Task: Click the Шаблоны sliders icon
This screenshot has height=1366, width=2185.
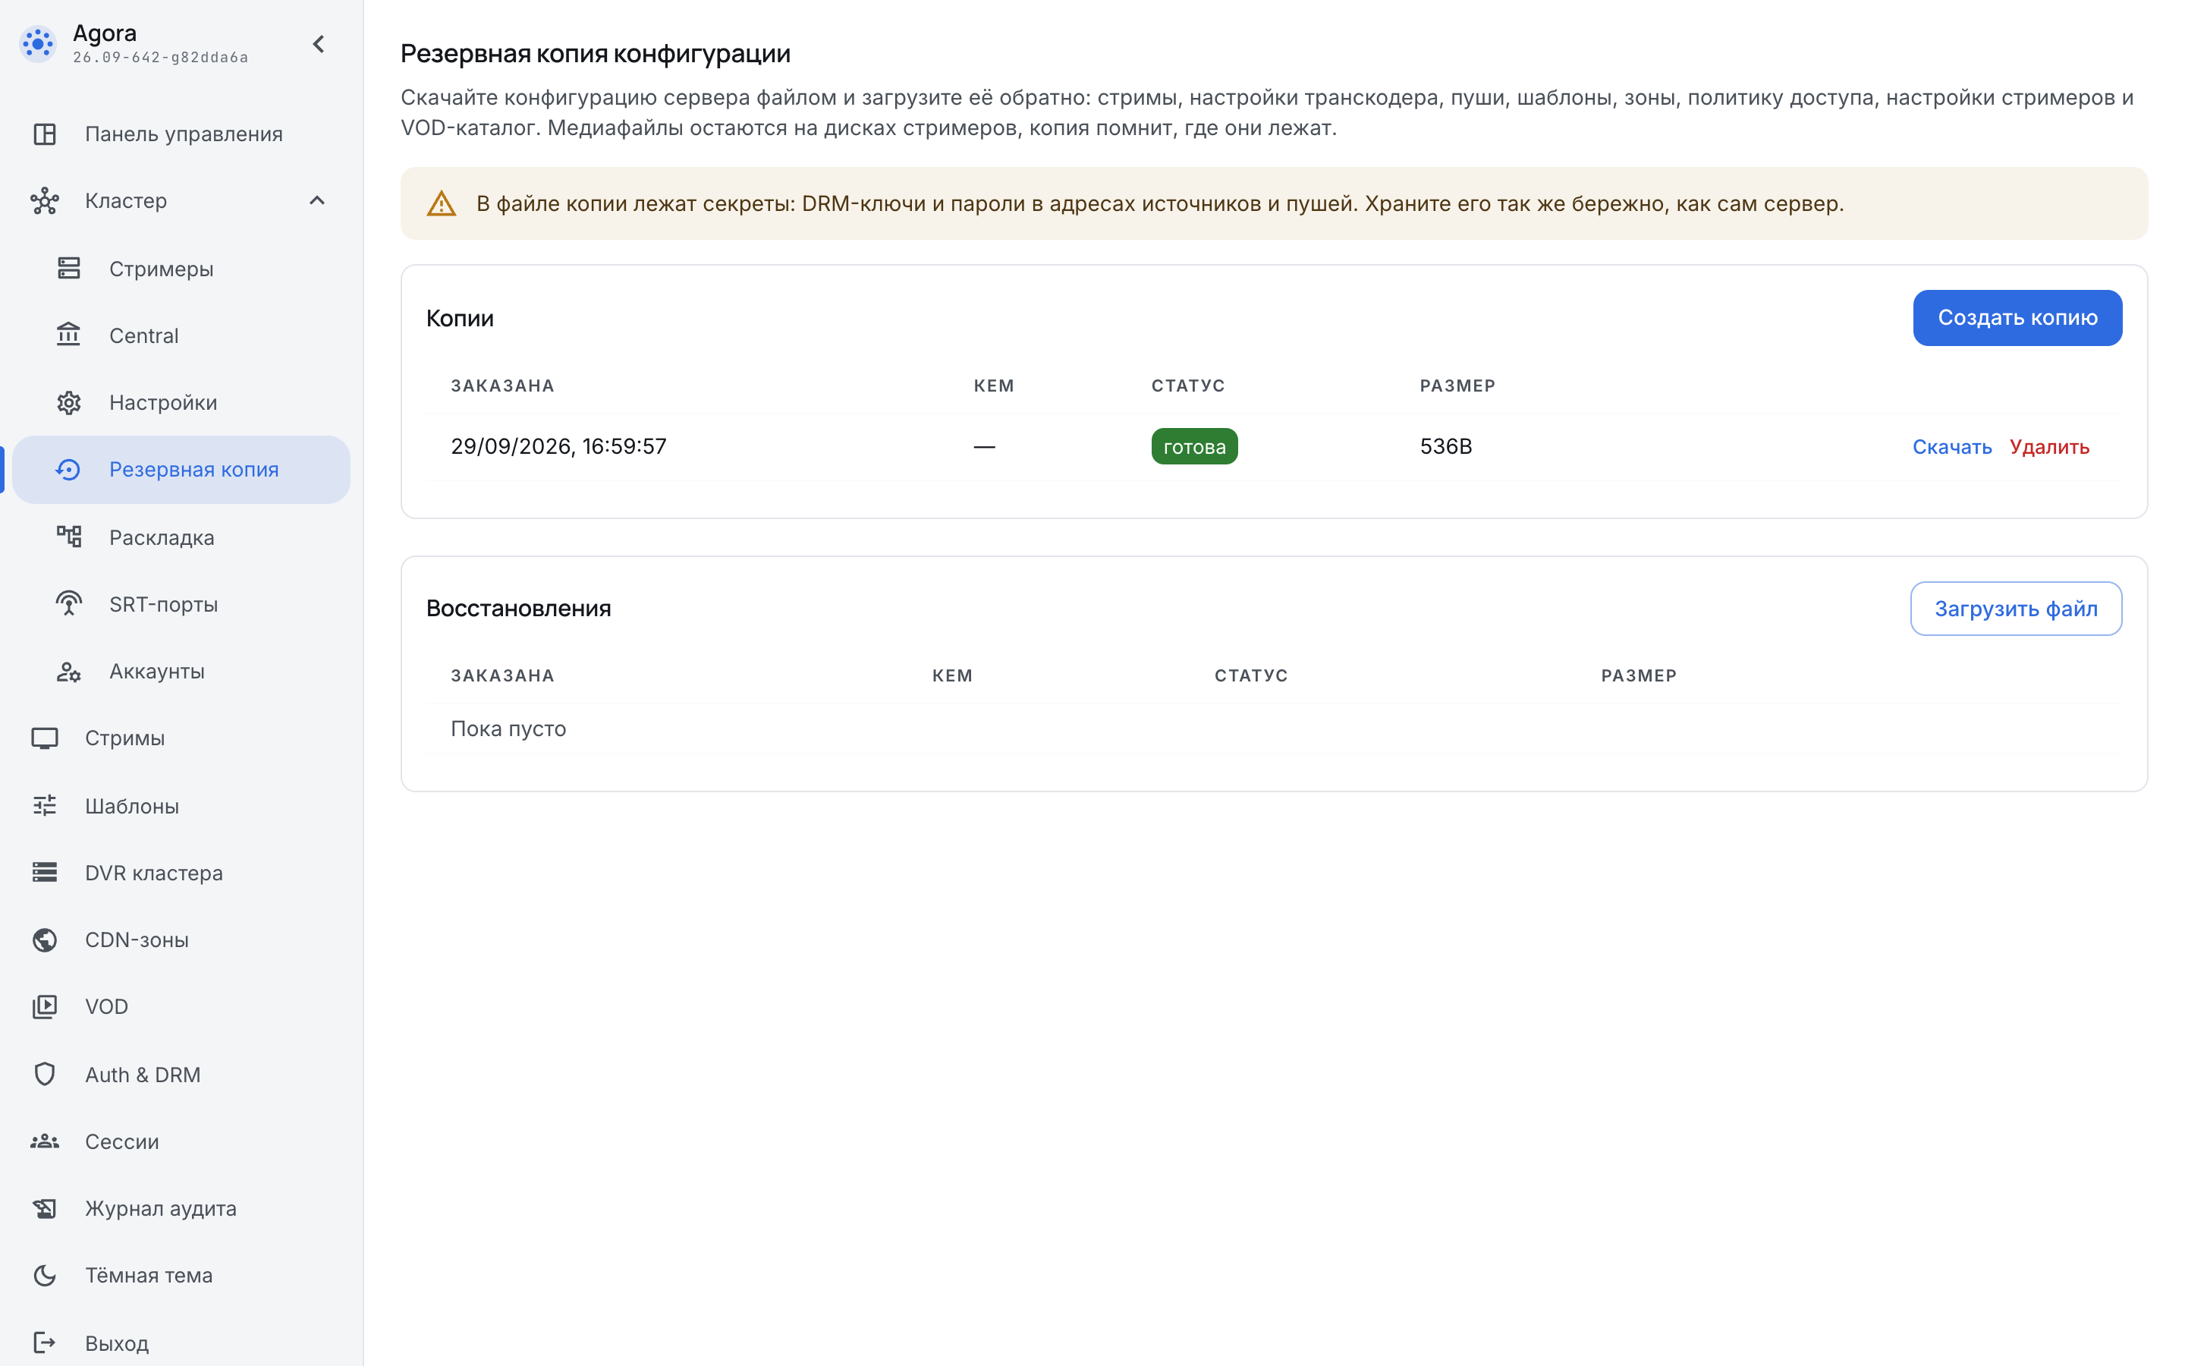Action: tap(44, 805)
